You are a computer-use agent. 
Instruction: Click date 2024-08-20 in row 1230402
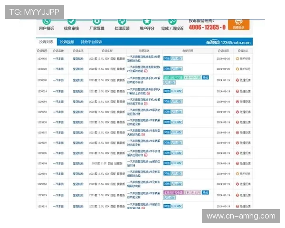[223, 59]
